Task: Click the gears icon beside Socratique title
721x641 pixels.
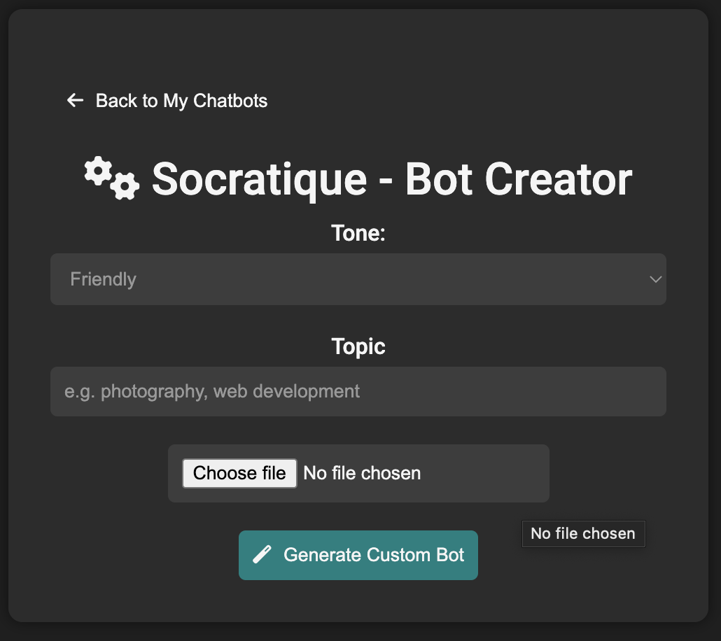Action: click(112, 178)
